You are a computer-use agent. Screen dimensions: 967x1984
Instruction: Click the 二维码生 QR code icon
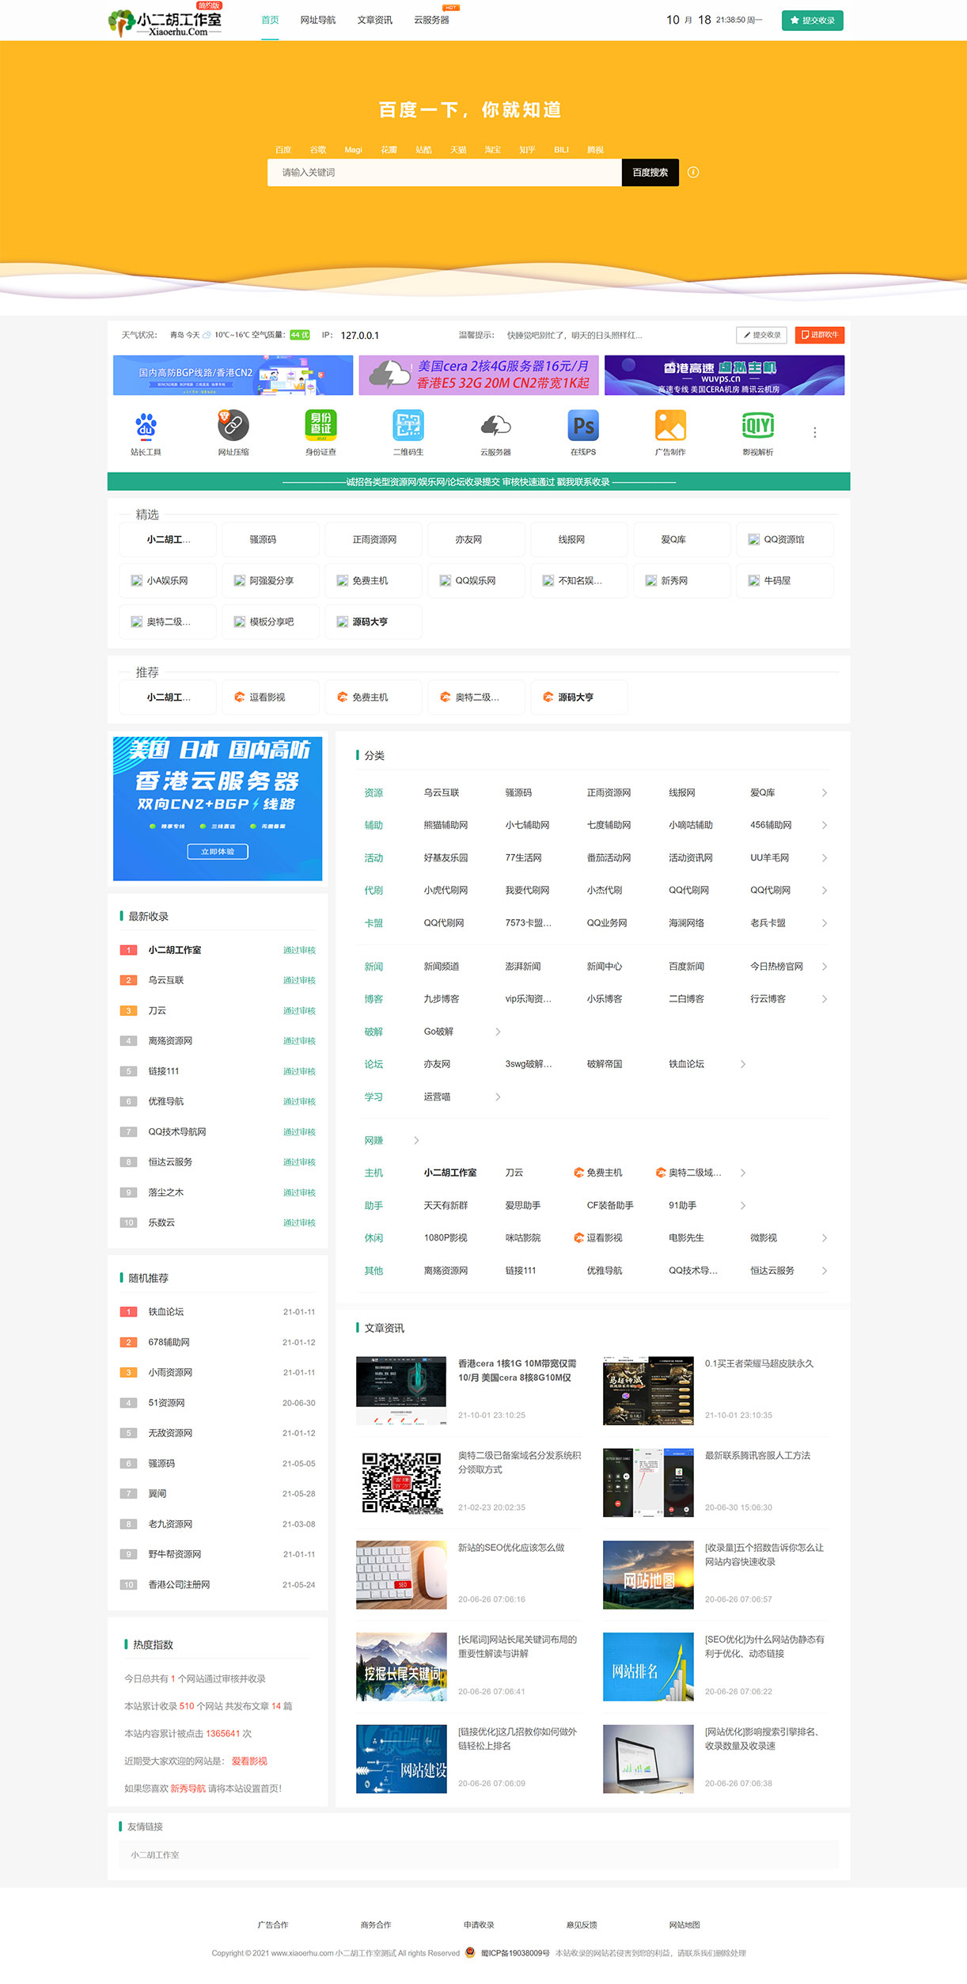408,426
